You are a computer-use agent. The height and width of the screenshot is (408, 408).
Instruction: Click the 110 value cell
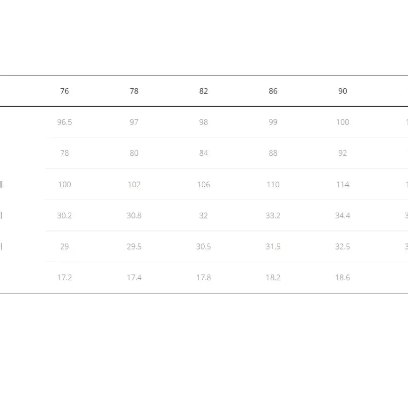point(273,184)
